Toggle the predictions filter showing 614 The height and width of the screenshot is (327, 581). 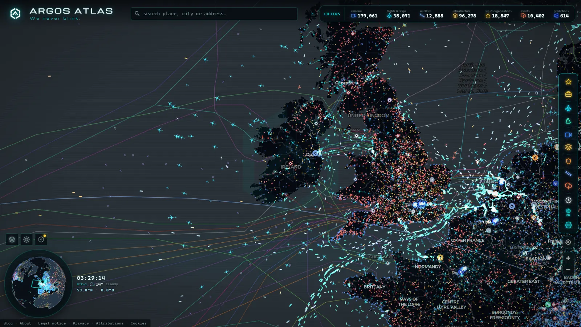tap(561, 14)
